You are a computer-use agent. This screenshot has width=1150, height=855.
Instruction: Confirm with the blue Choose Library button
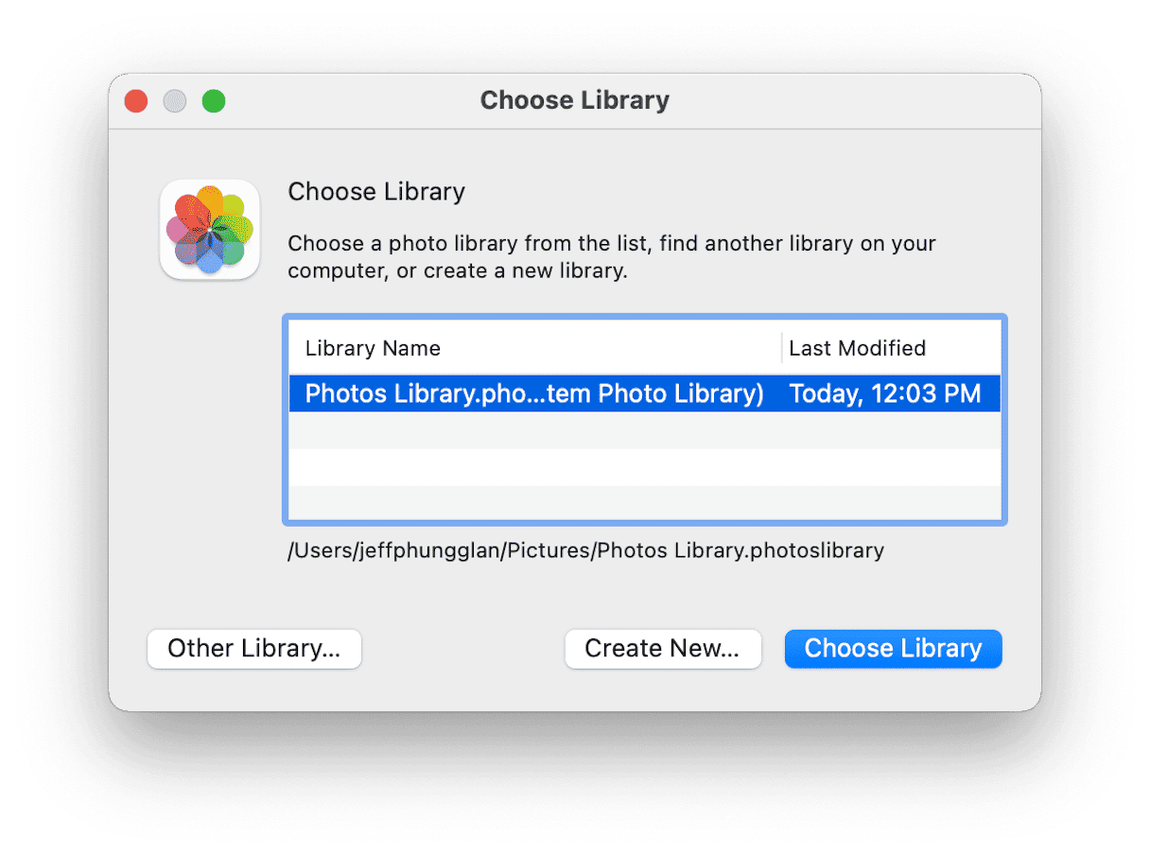(x=893, y=649)
